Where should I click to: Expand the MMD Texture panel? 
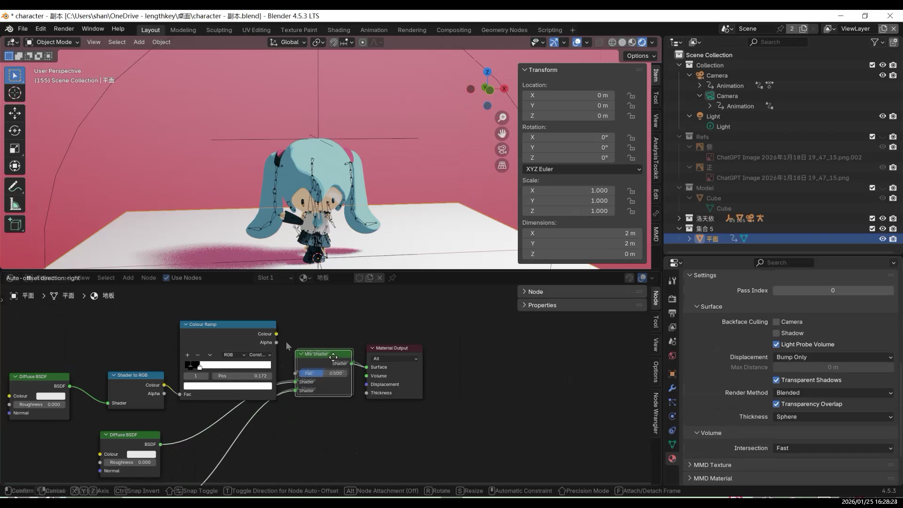pyautogui.click(x=712, y=465)
